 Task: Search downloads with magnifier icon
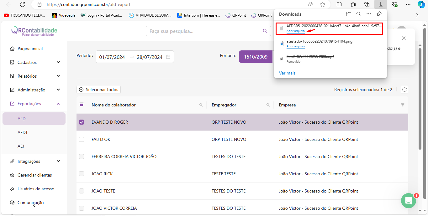(359, 14)
